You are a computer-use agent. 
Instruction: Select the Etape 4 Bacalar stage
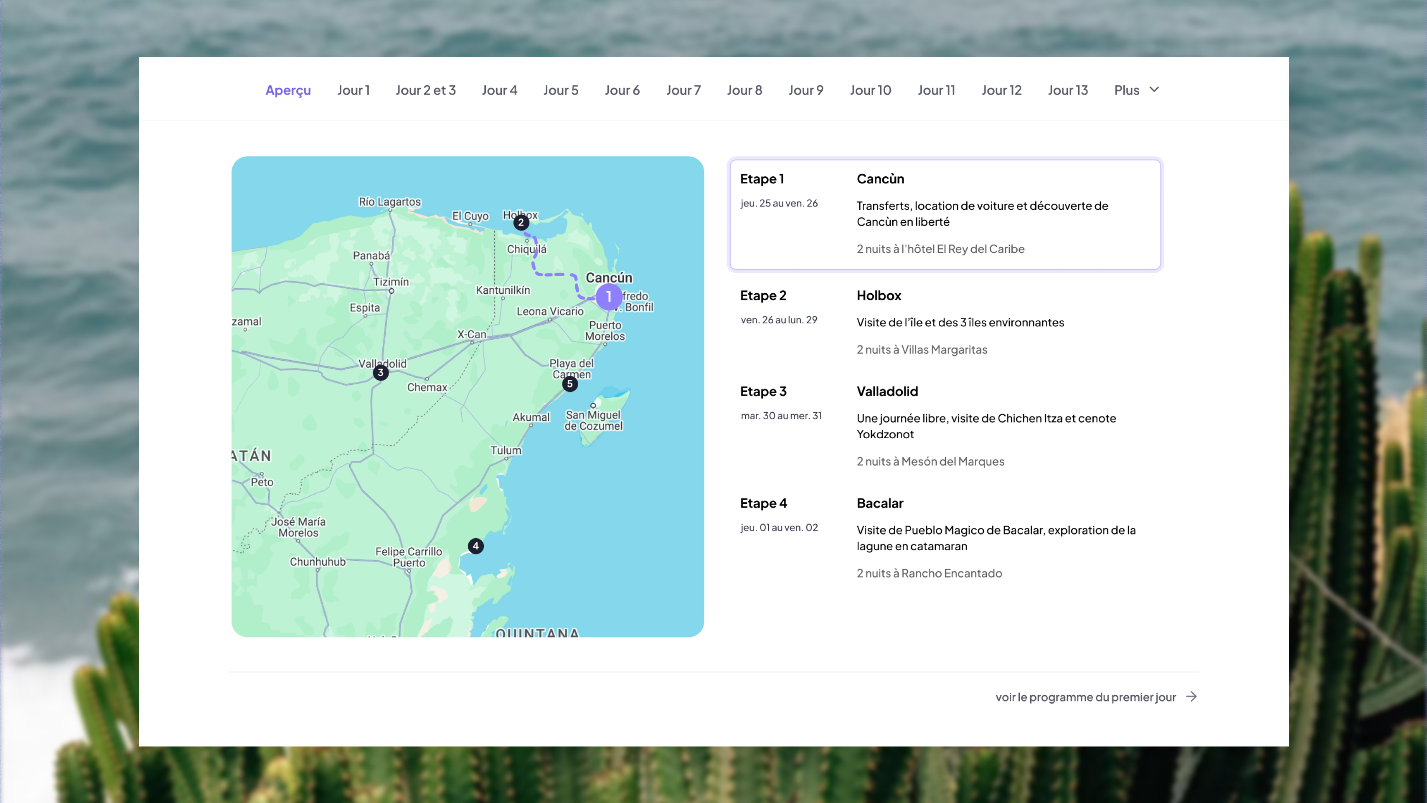pos(945,538)
